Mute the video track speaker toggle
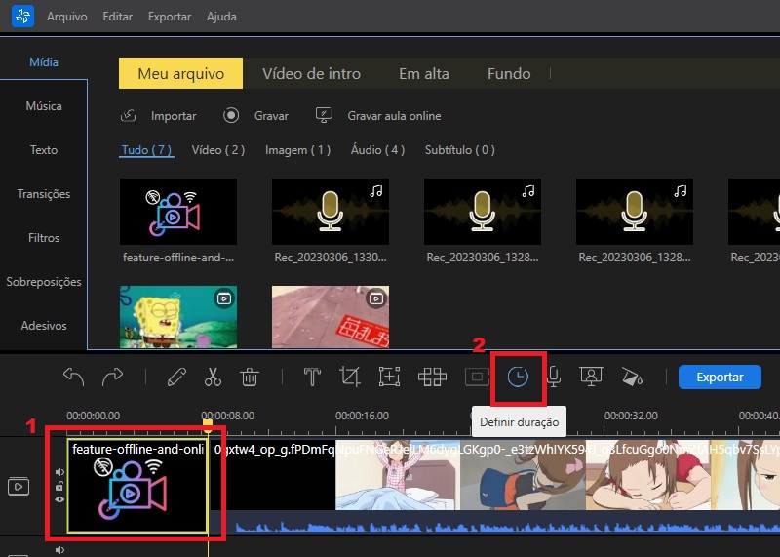Screen dimensions: 780x557 59,472
